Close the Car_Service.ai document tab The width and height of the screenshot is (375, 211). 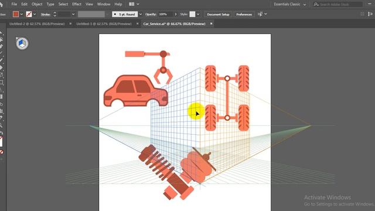point(211,23)
